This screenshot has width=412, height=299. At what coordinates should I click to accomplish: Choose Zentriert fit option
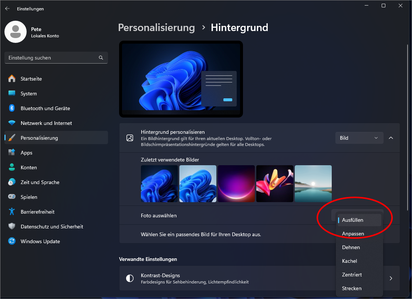point(359,275)
